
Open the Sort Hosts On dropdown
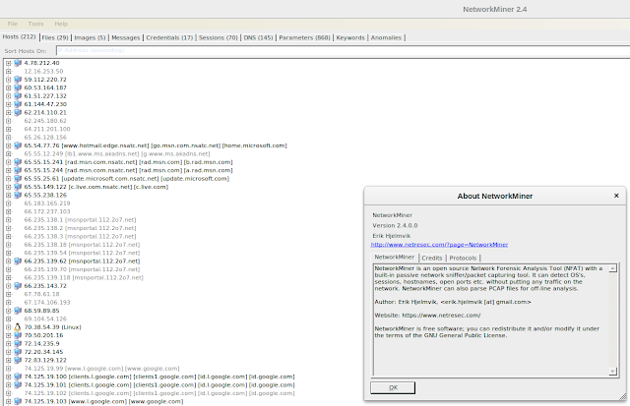click(x=343, y=50)
